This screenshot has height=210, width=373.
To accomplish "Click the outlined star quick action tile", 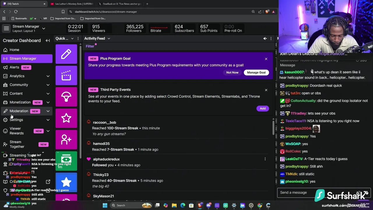I will [66, 118].
